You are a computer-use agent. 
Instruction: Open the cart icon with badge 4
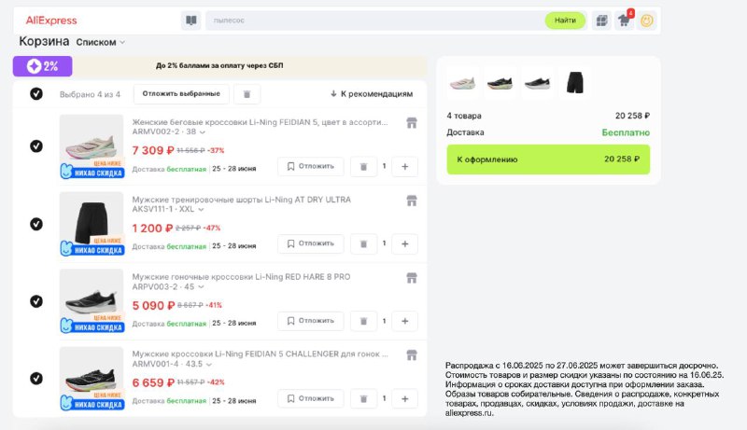(x=625, y=21)
